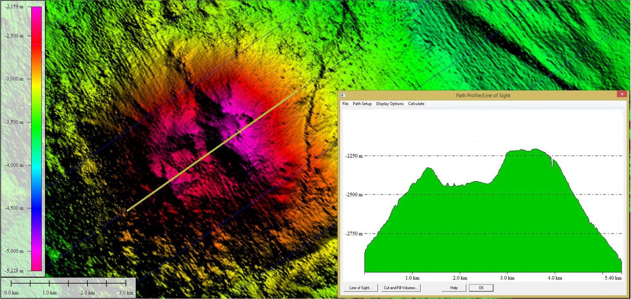Click the Line of Sight... button
Screen dimensions: 631x299
coord(361,288)
